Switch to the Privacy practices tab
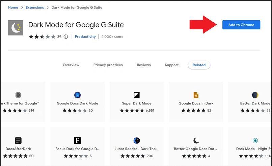Screen dimensions: 272x166 click(x=108, y=65)
